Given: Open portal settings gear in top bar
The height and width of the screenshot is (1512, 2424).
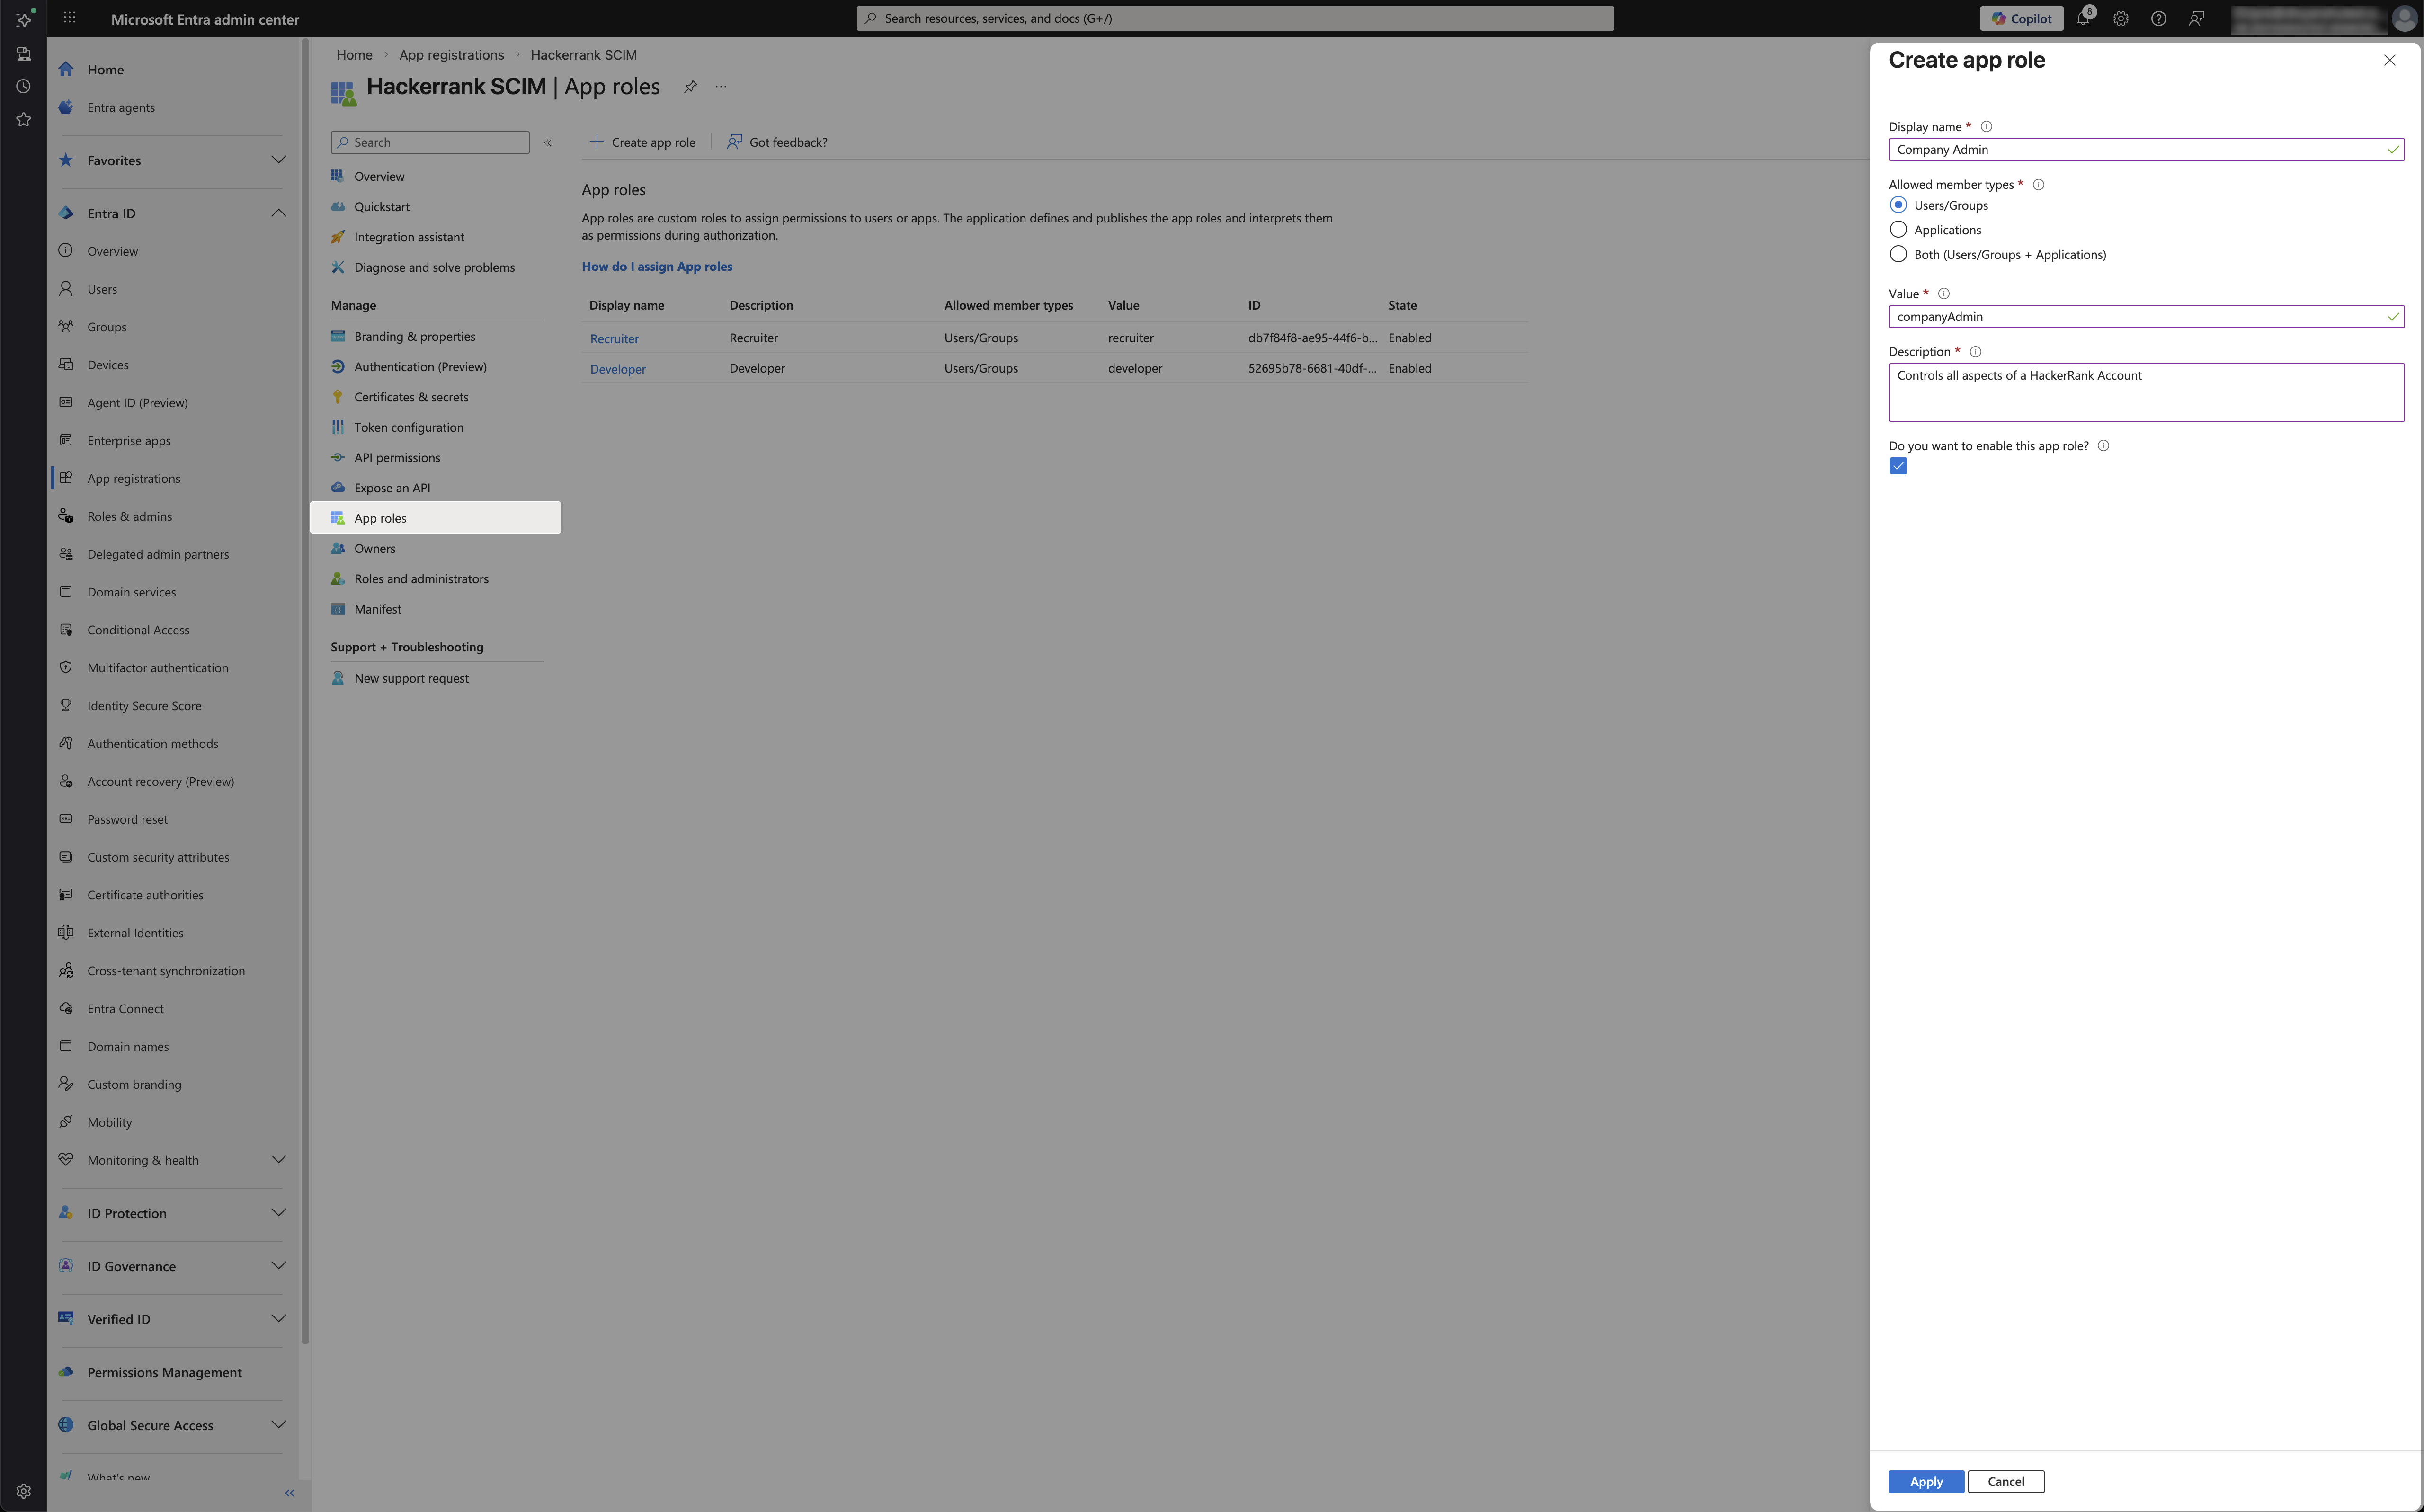Looking at the screenshot, I should tap(2120, 18).
